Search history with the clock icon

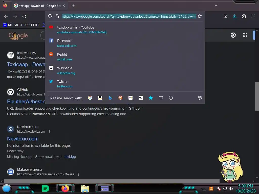click(171, 98)
